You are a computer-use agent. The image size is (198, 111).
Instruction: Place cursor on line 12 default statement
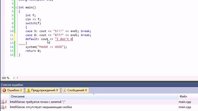click(x=49, y=39)
